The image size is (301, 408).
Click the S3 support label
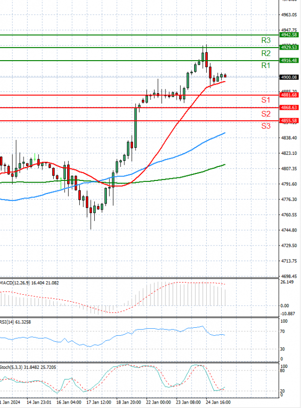pyautogui.click(x=266, y=126)
